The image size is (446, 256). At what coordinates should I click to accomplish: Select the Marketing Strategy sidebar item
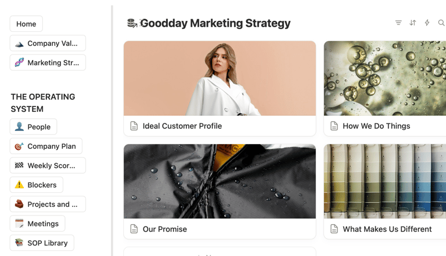click(48, 63)
